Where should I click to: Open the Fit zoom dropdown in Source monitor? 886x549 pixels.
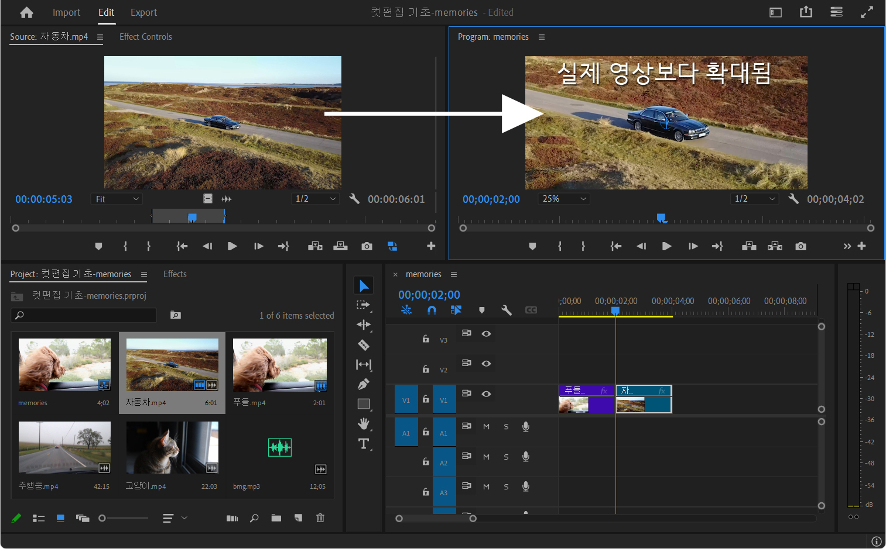pos(117,199)
